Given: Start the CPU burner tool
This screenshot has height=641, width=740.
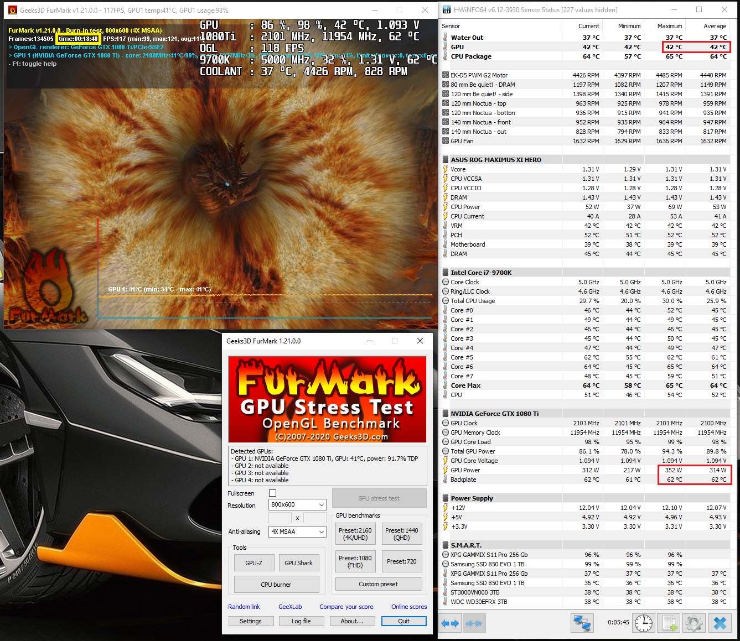Looking at the screenshot, I should click(x=276, y=585).
